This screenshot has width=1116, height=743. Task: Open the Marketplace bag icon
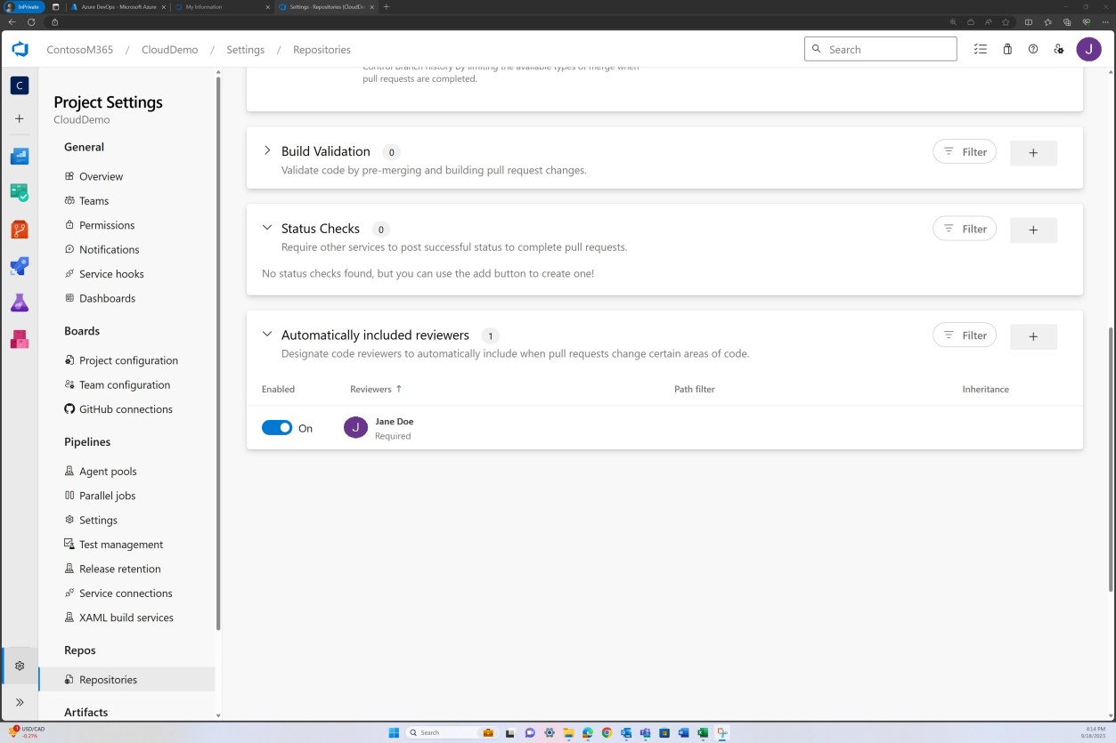(x=1006, y=49)
